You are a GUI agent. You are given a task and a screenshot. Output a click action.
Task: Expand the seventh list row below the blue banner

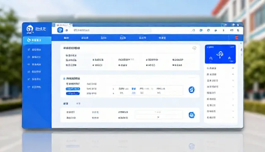220,105
